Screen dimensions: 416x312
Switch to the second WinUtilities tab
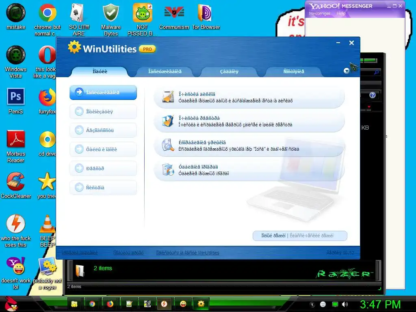[x=165, y=71]
